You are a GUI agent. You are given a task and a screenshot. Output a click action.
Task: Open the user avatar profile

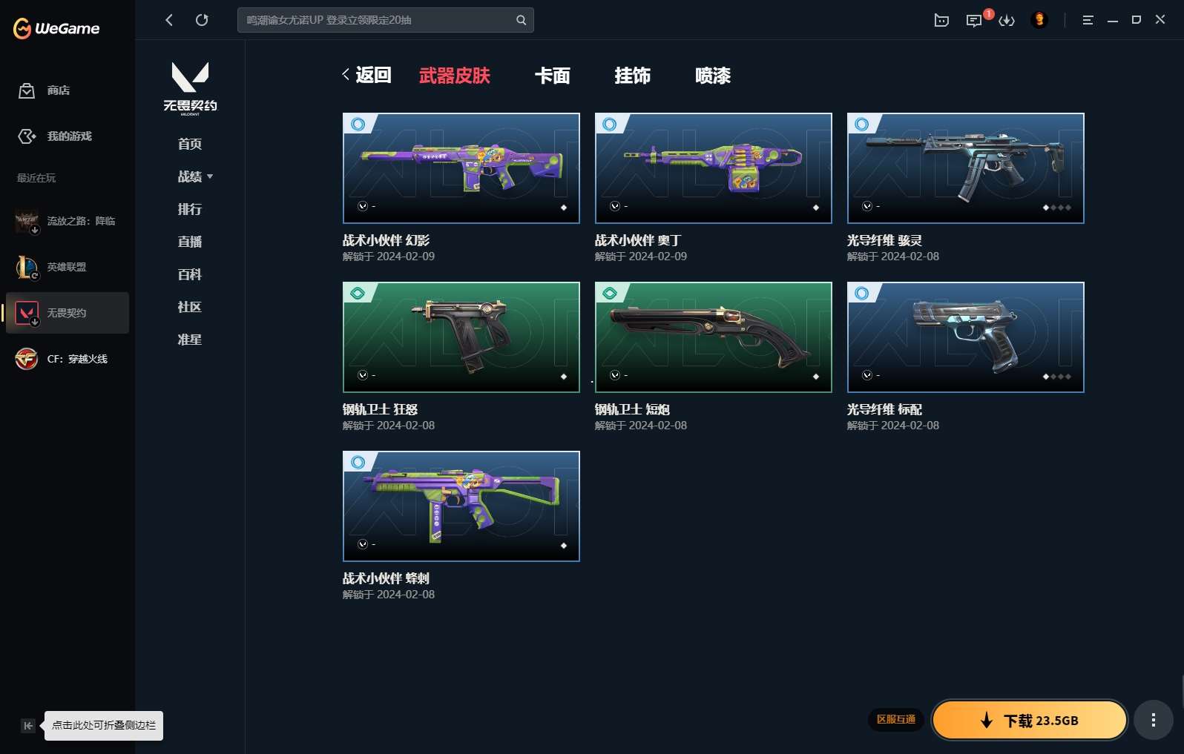tap(1039, 20)
